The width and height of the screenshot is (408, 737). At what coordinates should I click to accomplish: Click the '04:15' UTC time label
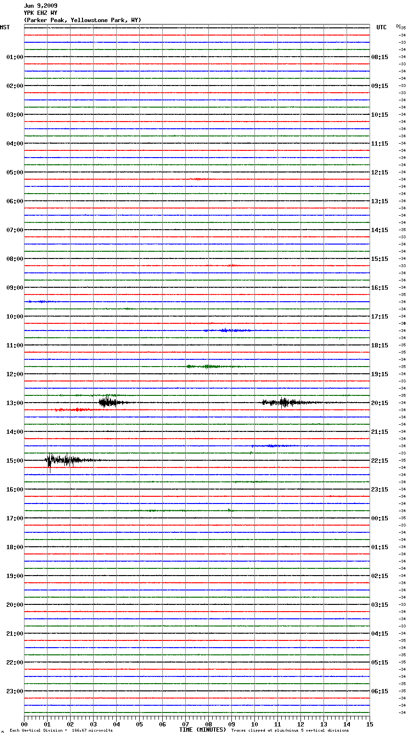(x=380, y=634)
